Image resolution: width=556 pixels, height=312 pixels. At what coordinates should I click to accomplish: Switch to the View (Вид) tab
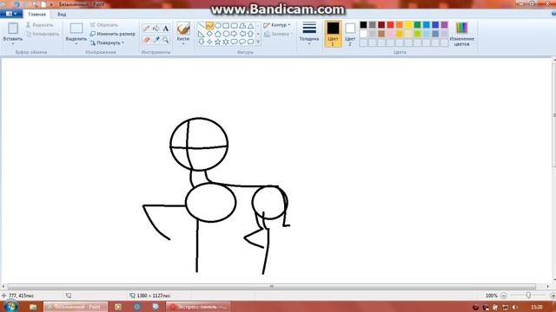pyautogui.click(x=62, y=15)
